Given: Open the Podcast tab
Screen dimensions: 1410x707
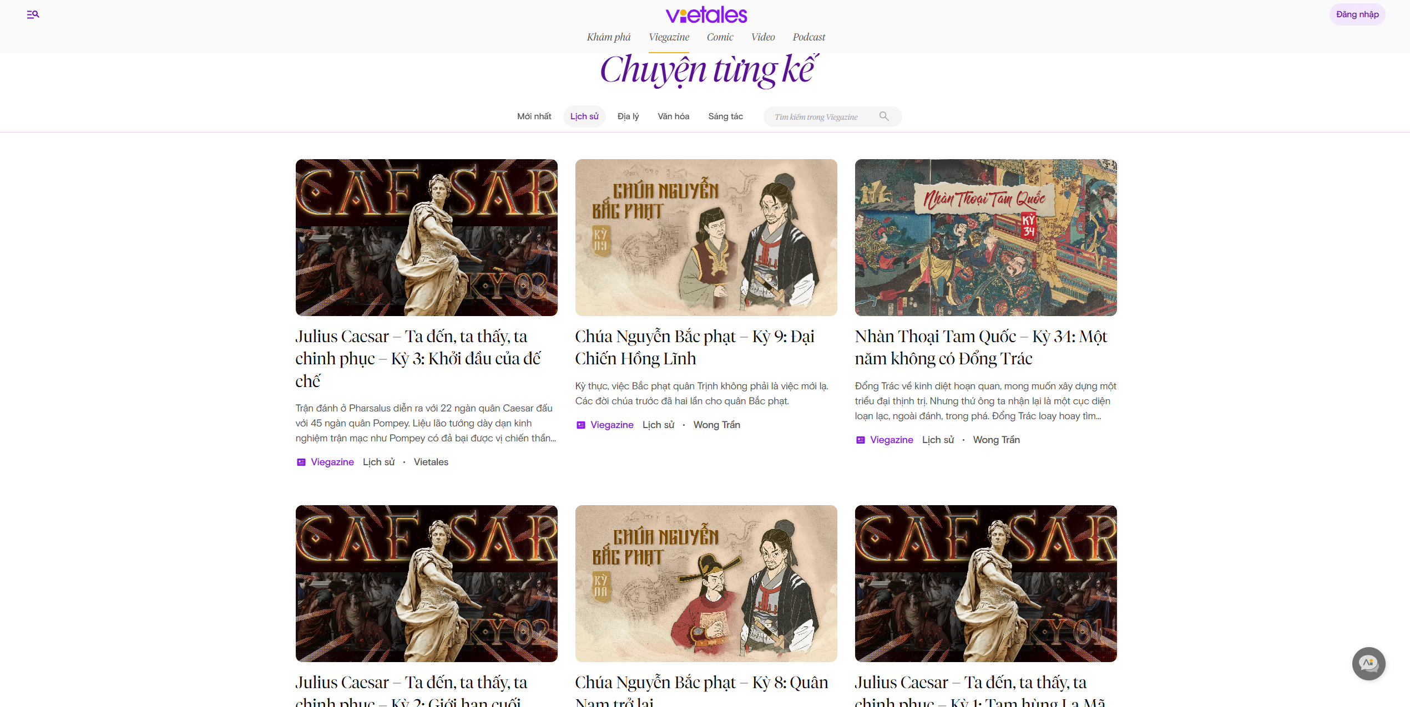Looking at the screenshot, I should 808,37.
